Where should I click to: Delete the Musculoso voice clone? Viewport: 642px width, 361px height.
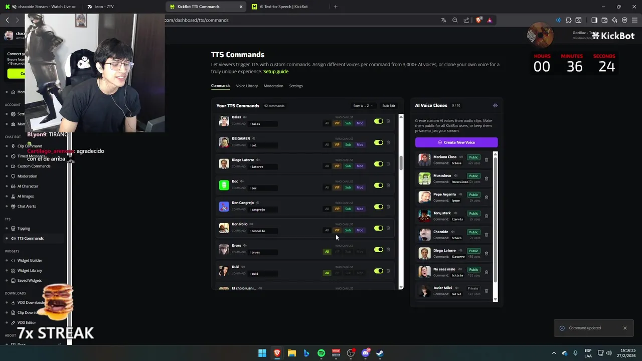pos(486,178)
